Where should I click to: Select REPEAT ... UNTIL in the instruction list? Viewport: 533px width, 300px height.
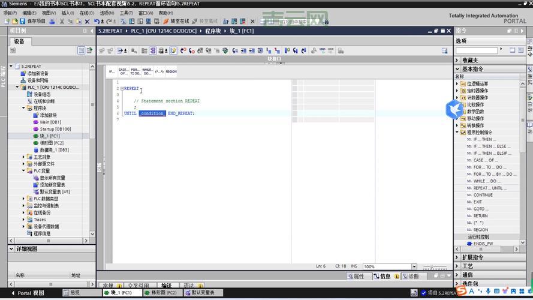click(487, 188)
